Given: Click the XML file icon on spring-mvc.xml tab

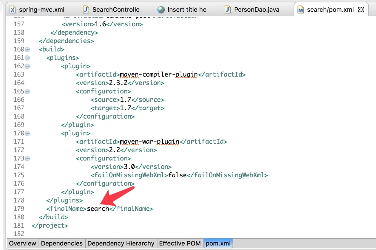Looking at the screenshot, I should [12, 10].
